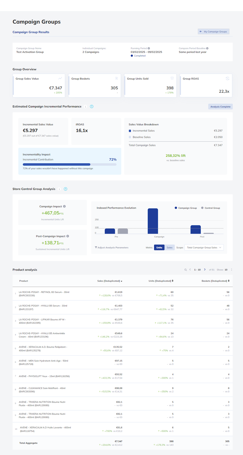
Task: Sort by Units [Deduplicated] column
Action: pyautogui.click(x=161, y=281)
